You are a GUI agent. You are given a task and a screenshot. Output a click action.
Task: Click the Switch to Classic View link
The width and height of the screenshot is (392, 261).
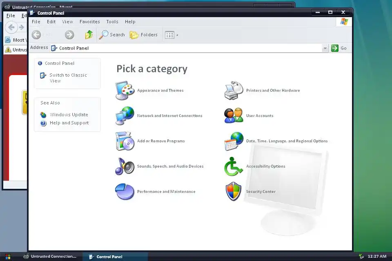[68, 78]
